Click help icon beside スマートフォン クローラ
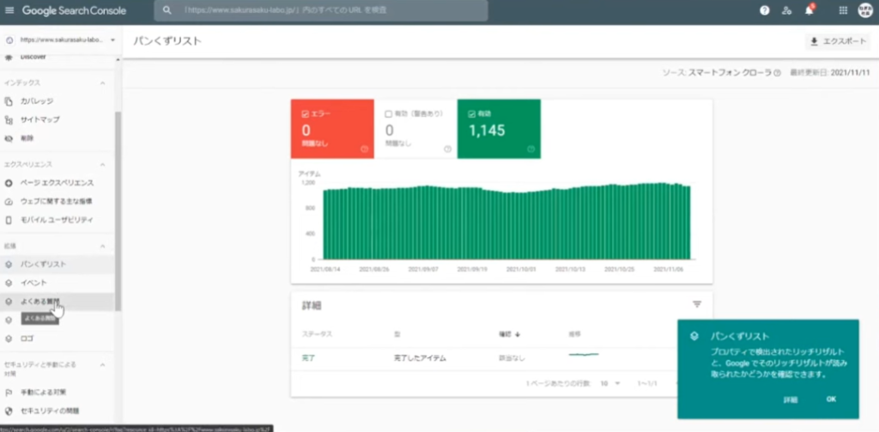 coord(777,73)
